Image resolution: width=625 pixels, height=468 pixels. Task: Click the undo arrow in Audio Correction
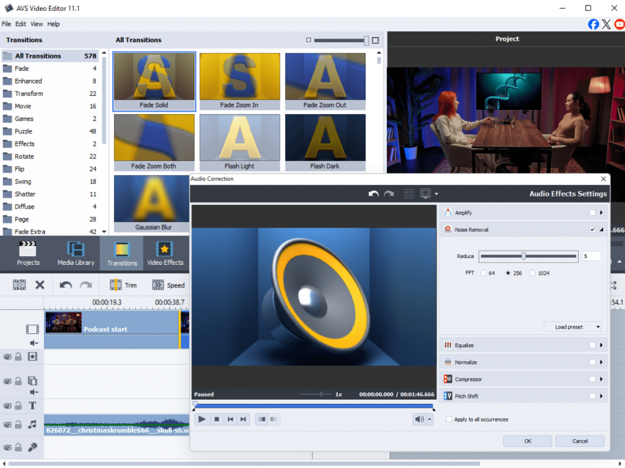[374, 194]
